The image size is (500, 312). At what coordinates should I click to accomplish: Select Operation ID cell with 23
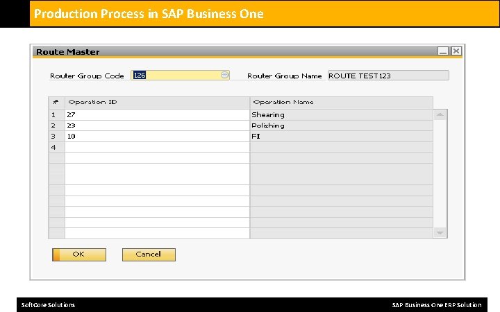tap(157, 125)
